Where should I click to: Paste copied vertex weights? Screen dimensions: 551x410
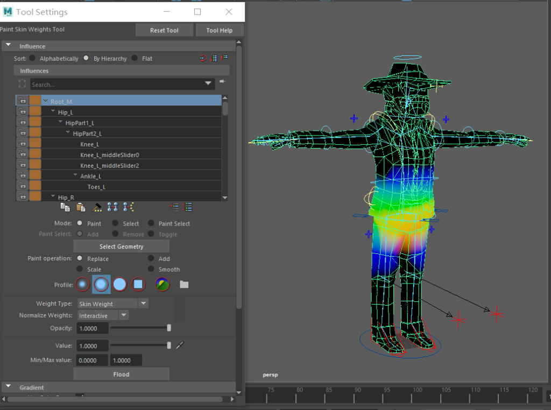(81, 207)
